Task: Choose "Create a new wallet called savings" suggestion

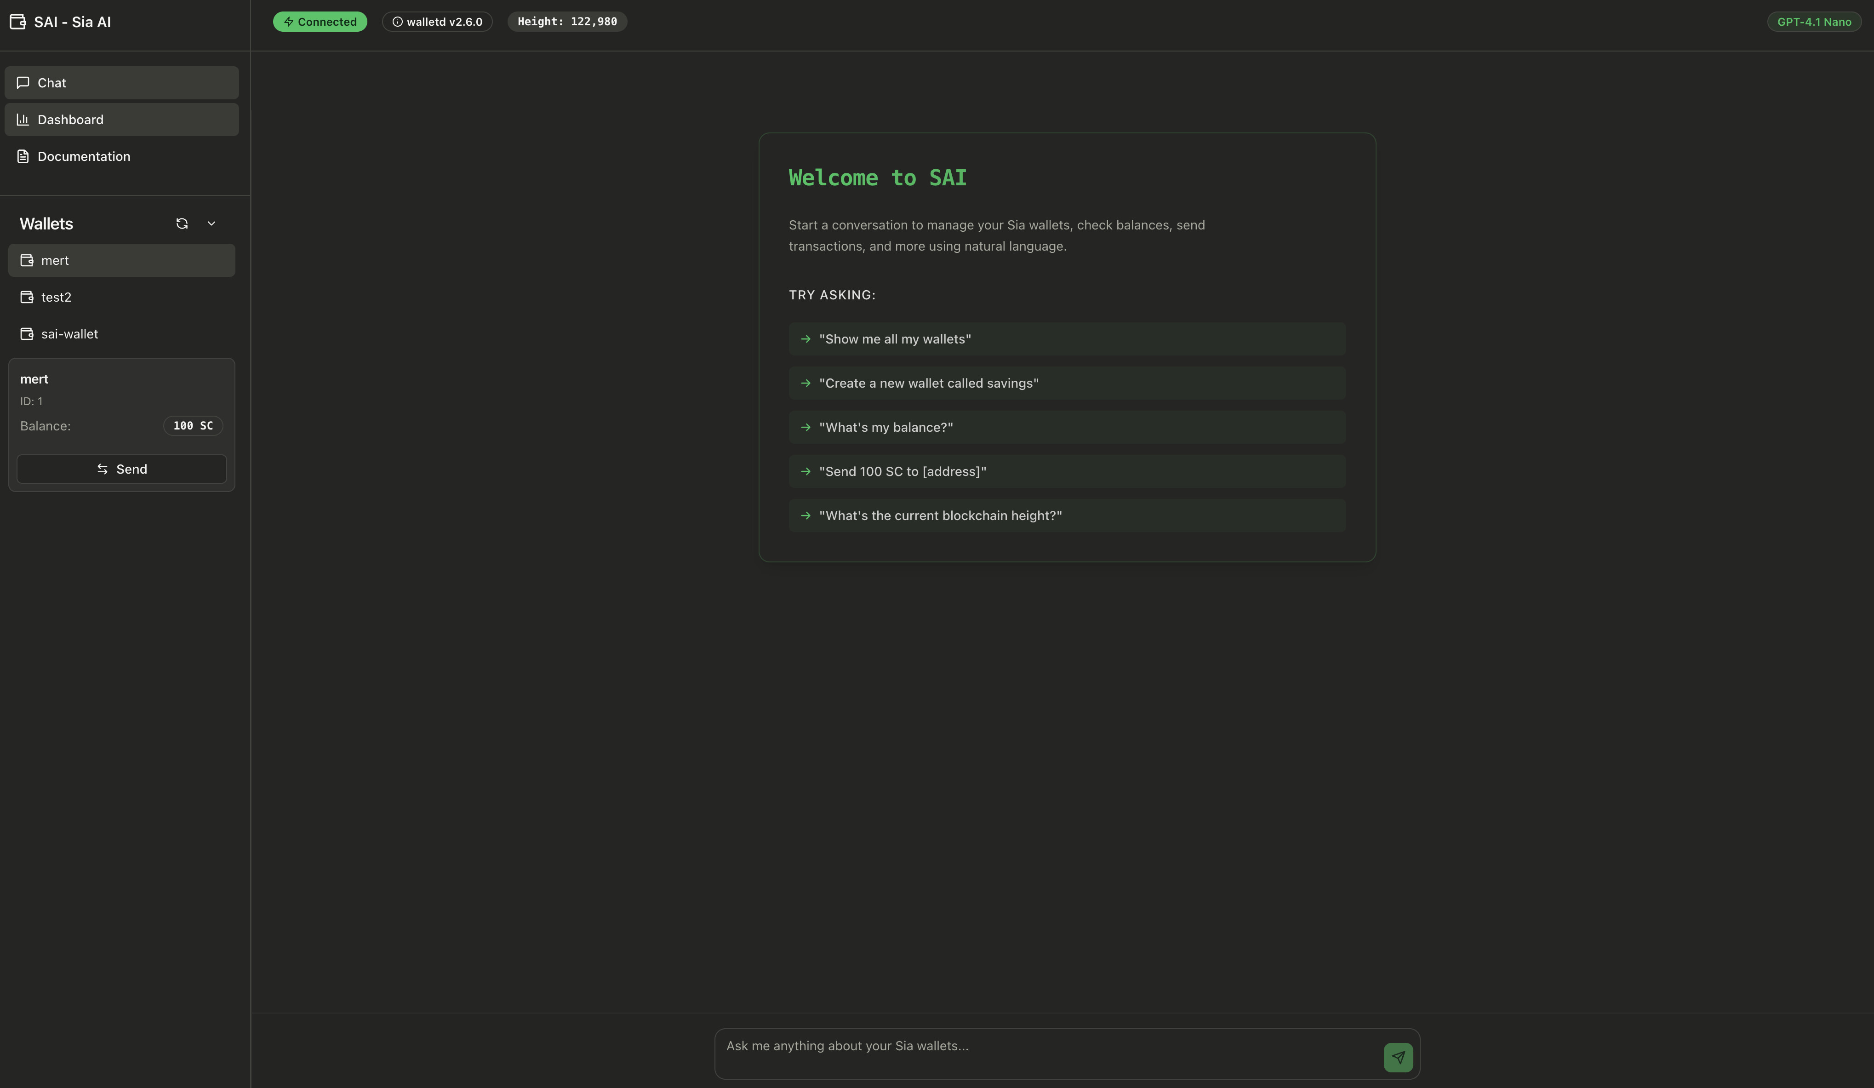Action: click(1067, 383)
